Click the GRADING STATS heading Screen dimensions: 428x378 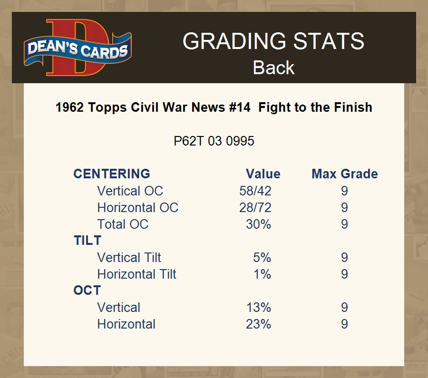(x=273, y=41)
